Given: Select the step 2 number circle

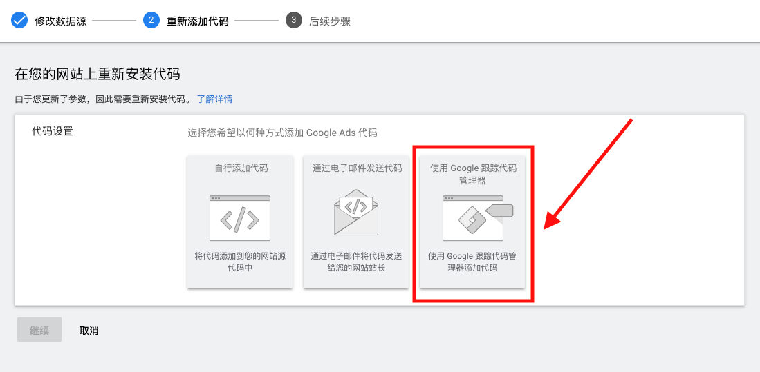Looking at the screenshot, I should pyautogui.click(x=151, y=20).
